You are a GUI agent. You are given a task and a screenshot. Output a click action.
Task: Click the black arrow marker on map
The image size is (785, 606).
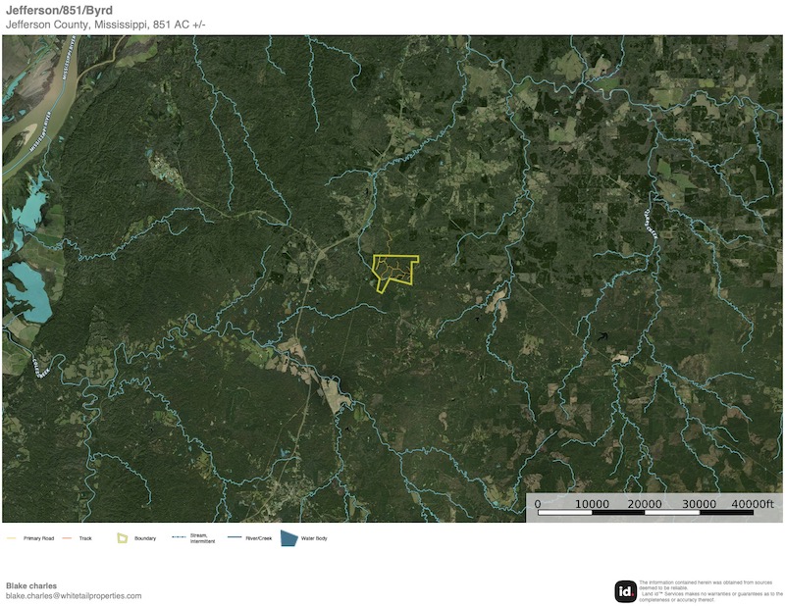pos(603,336)
